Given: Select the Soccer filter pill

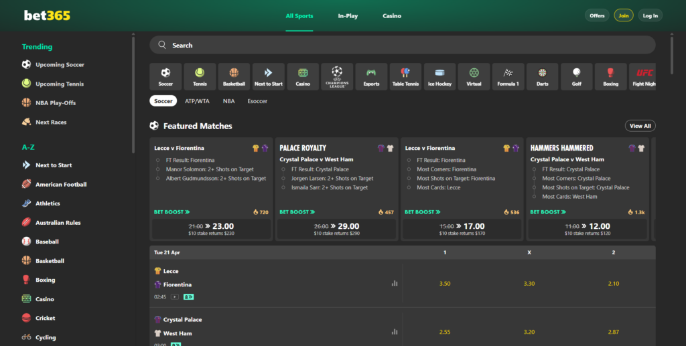Looking at the screenshot, I should pos(163,101).
